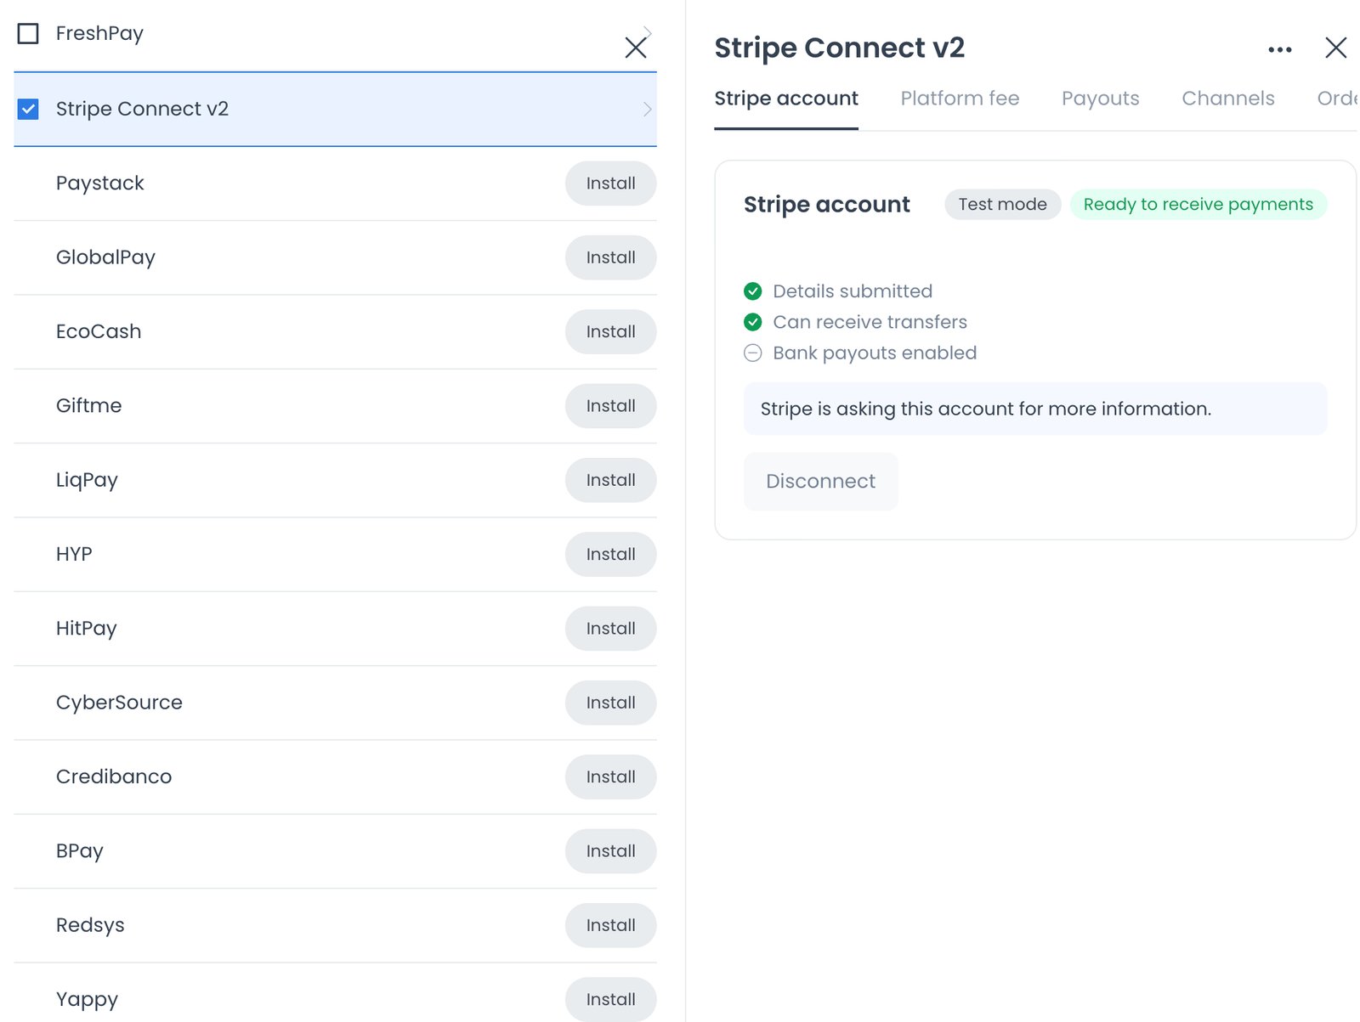Select the Stripe Connect v2 list label
This screenshot has width=1360, height=1022.
(x=142, y=109)
